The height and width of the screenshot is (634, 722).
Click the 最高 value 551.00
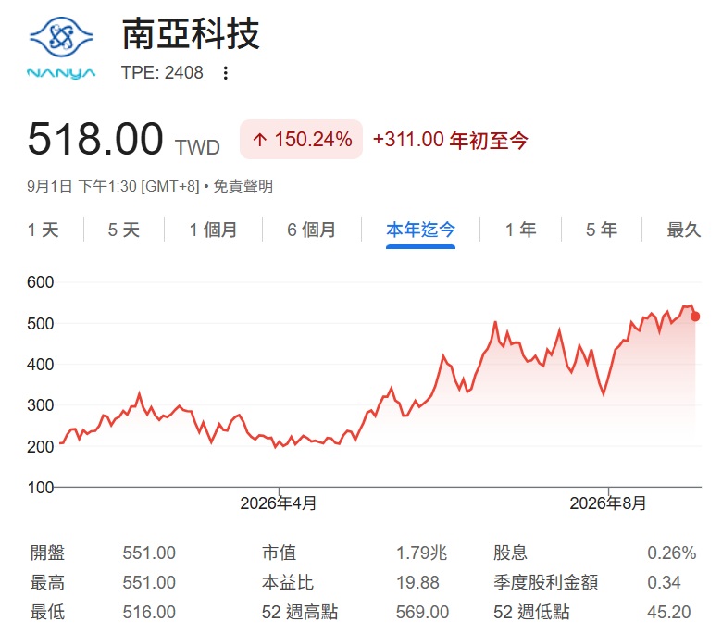click(149, 583)
